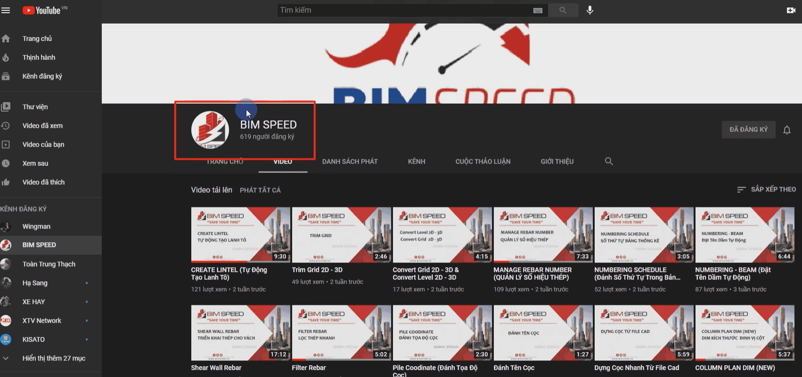The height and width of the screenshot is (377, 802).
Task: Open the SẮP XẾP THEO sort dropdown
Action: pyautogui.click(x=767, y=189)
